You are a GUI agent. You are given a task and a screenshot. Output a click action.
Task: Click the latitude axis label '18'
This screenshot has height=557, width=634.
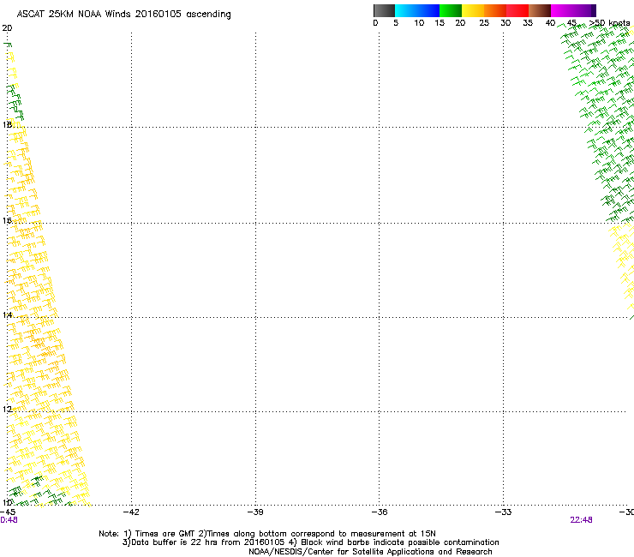[7, 124]
